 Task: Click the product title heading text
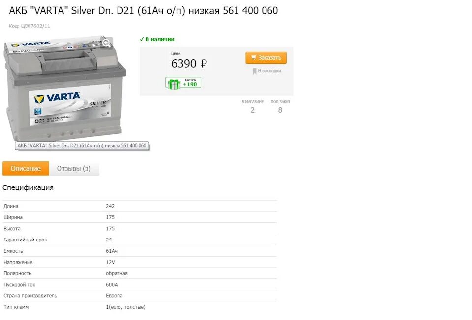143,11
